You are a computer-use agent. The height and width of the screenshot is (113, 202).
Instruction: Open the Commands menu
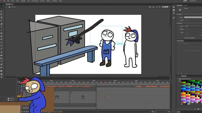click(x=35, y=1)
